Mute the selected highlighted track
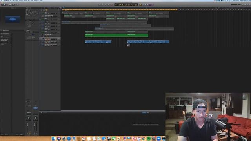This screenshot has height=141, width=251. [45, 39]
